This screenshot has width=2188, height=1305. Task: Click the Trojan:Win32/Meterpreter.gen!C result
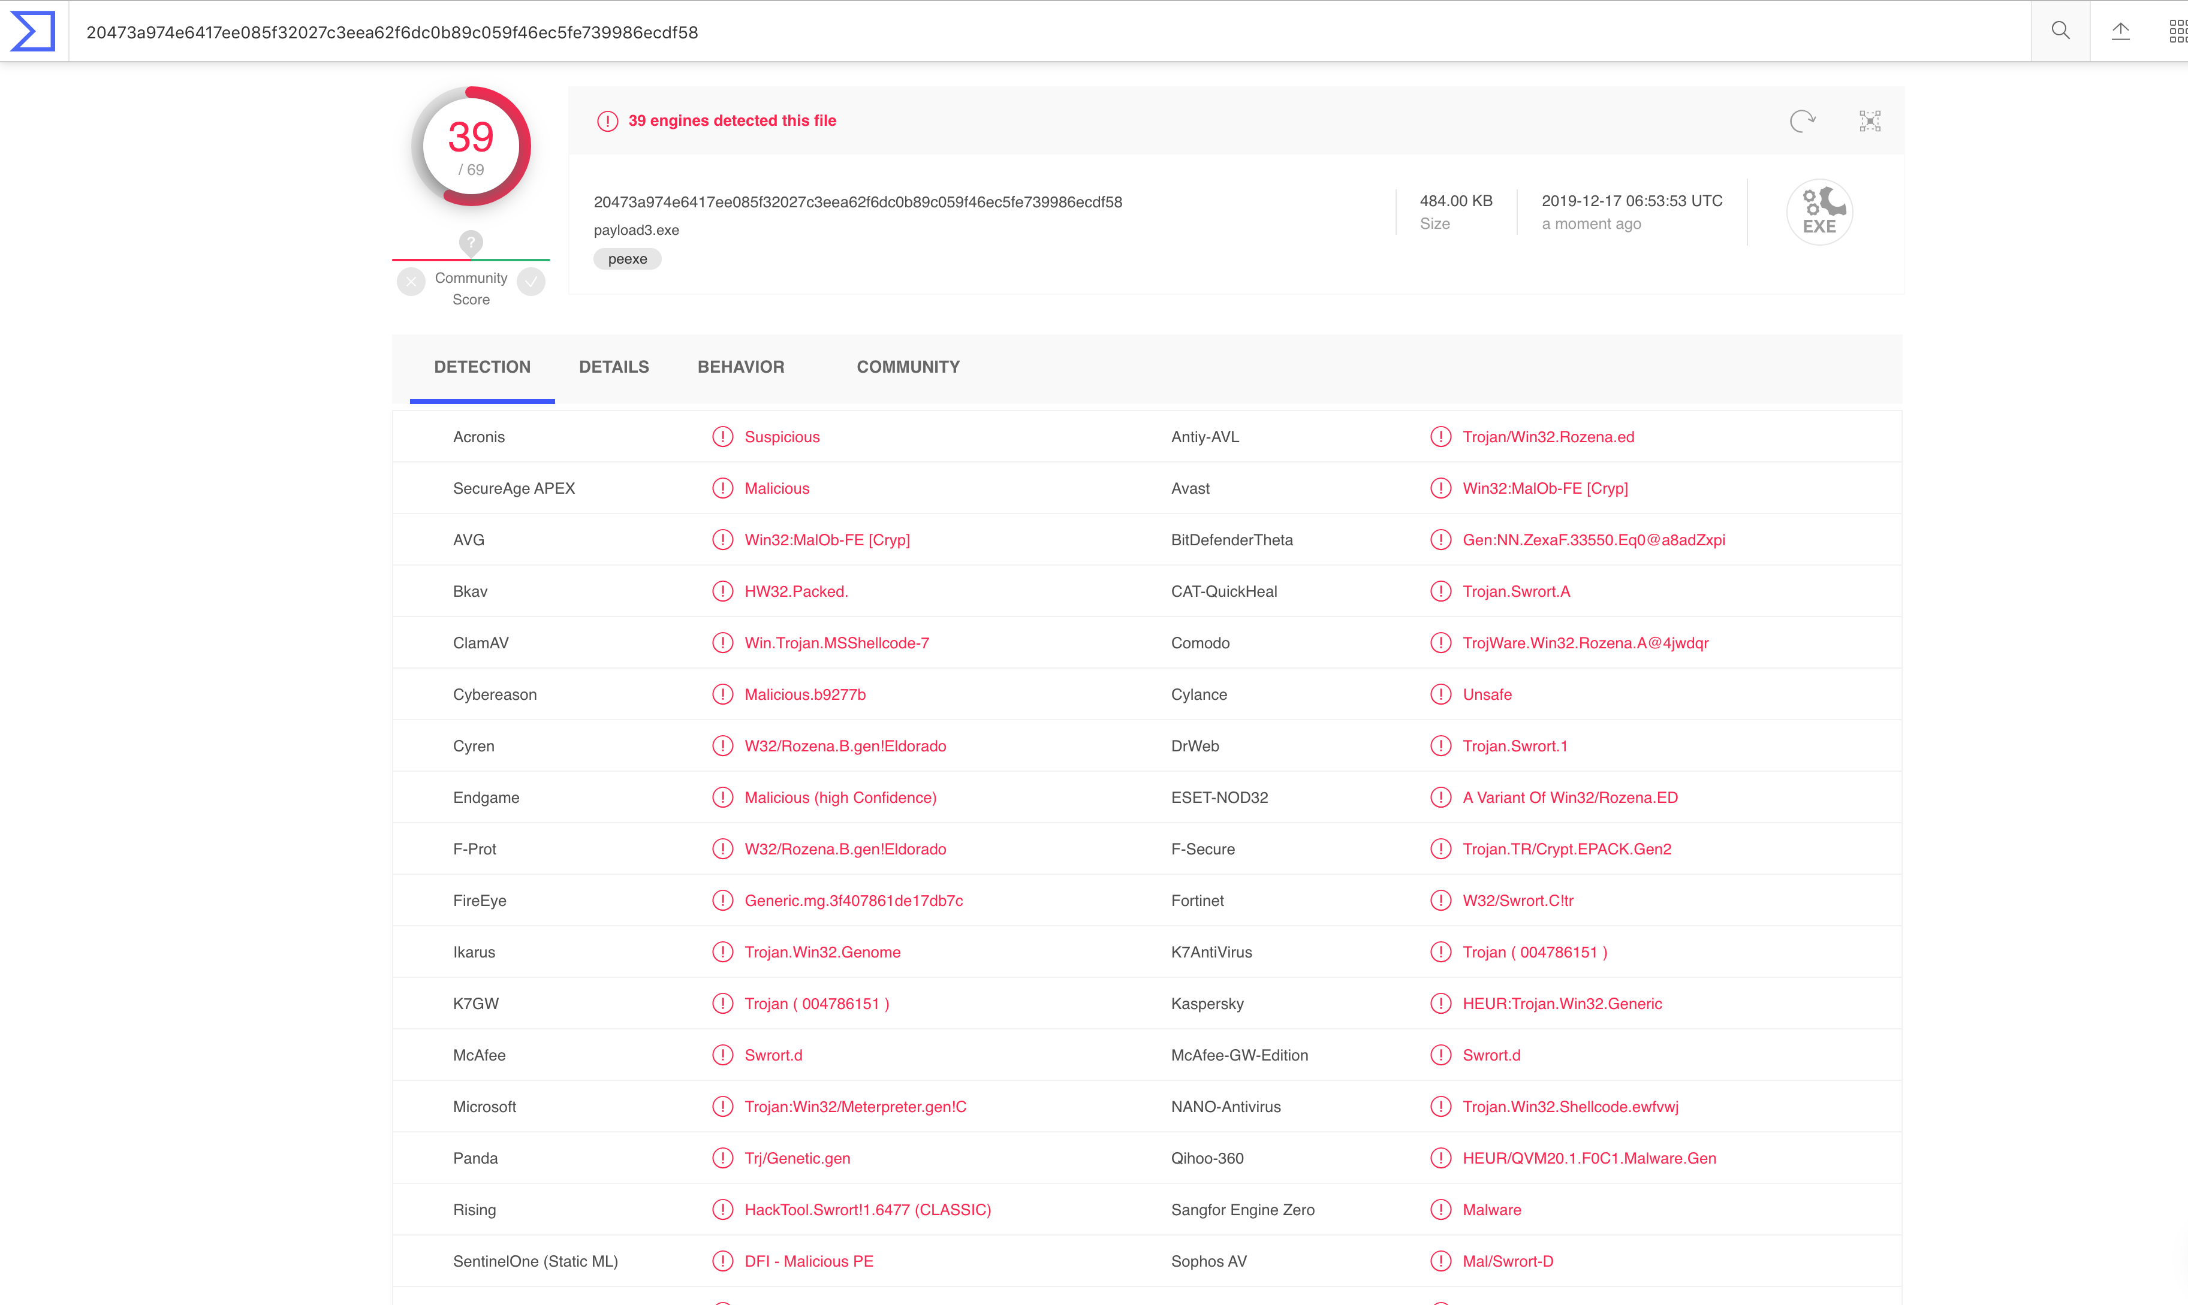click(x=855, y=1106)
